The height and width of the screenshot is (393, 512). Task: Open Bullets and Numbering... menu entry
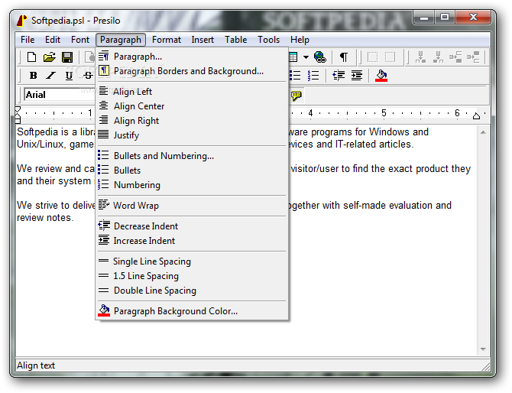pos(192,156)
